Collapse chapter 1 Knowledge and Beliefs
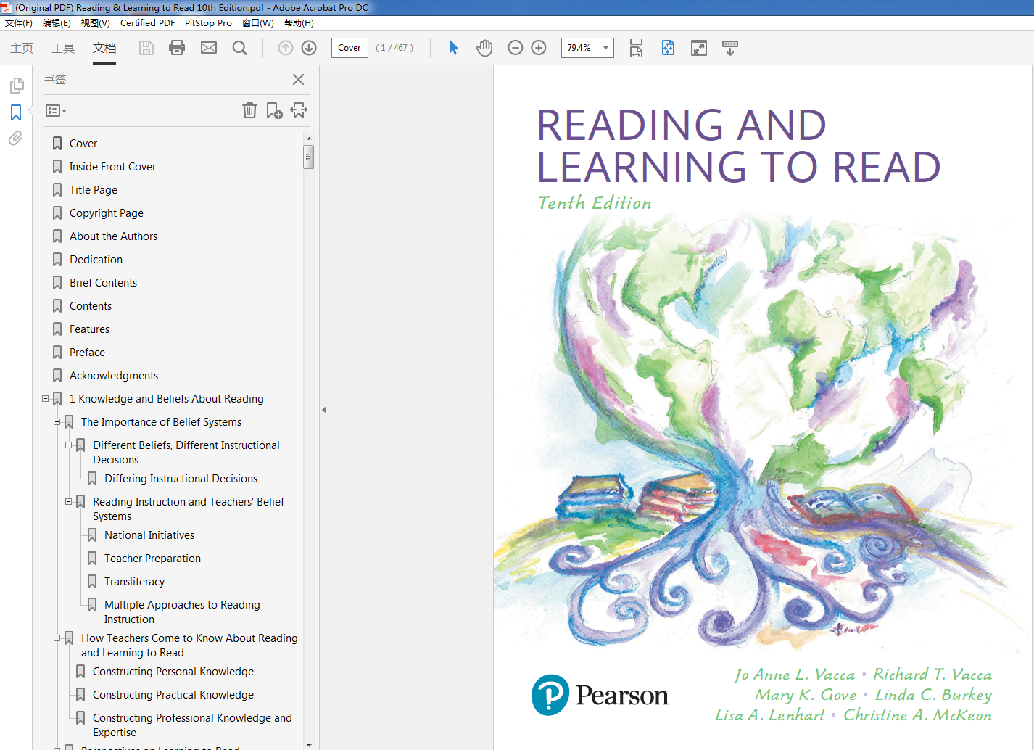Viewport: 1034px width, 750px height. pos(46,399)
